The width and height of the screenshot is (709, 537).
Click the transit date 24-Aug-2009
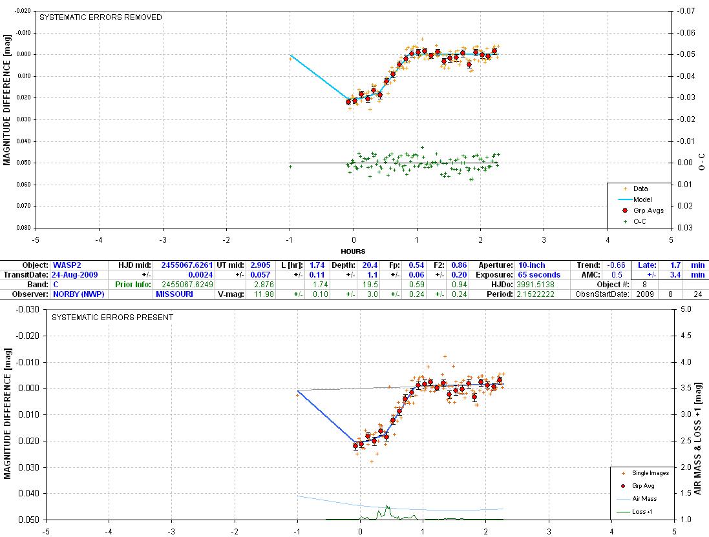point(74,274)
